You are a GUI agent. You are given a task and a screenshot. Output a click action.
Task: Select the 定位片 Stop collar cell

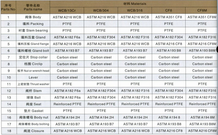33,57
